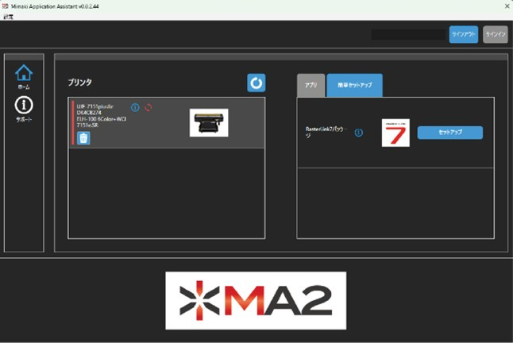Open the Support (サポート) info page
The height and width of the screenshot is (343, 513).
pyautogui.click(x=24, y=110)
